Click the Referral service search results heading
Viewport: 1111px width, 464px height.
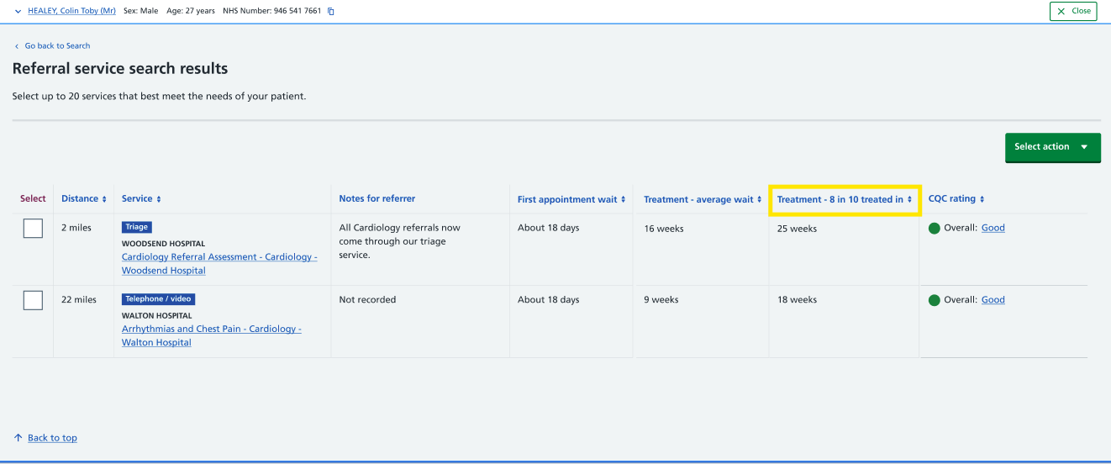tap(120, 69)
